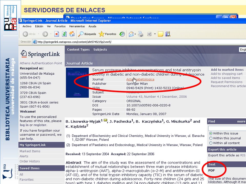This screenshot has height=184, width=246.
Task: Click the BUMA library logo
Action: 10,18
